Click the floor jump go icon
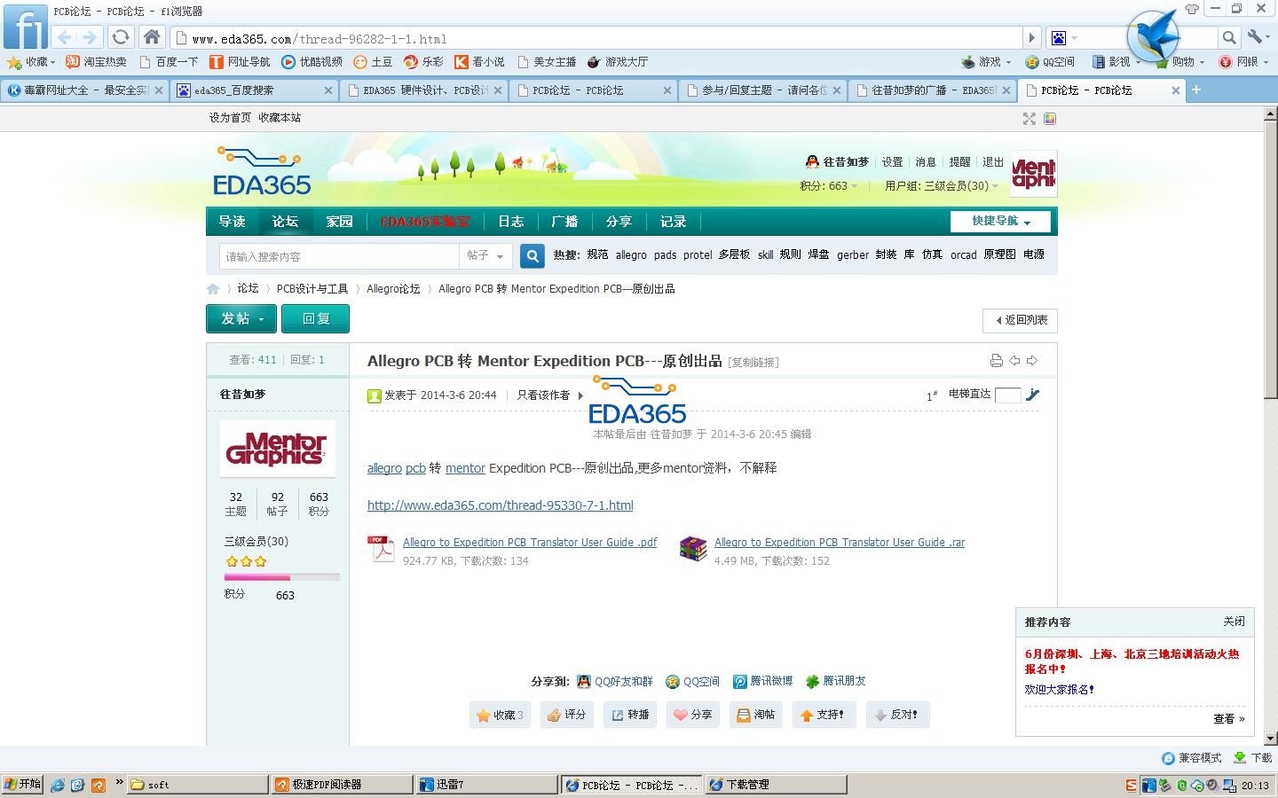The height and width of the screenshot is (798, 1278). (x=1032, y=395)
